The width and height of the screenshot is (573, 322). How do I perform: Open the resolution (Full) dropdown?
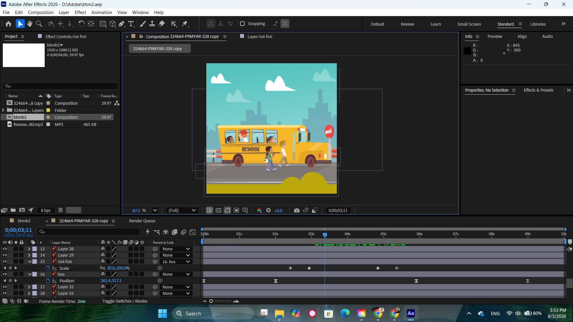click(x=182, y=210)
